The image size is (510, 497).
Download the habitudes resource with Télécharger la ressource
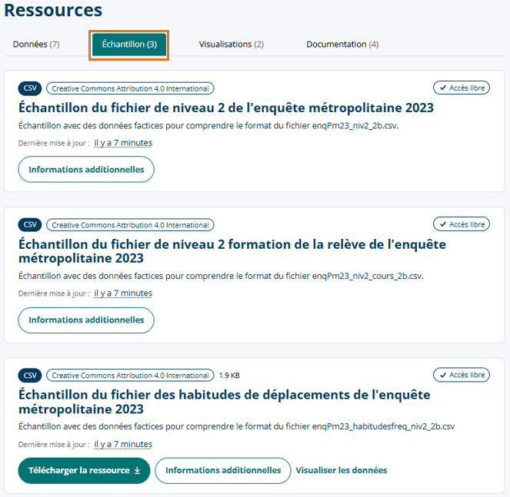coord(84,470)
